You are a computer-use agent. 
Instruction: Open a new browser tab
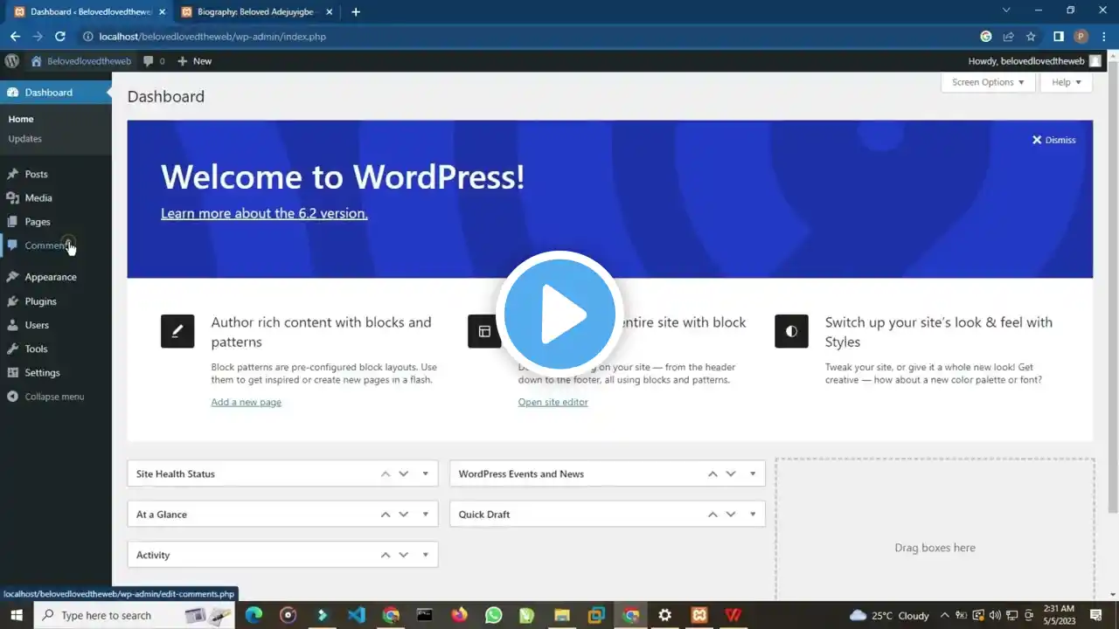356,12
